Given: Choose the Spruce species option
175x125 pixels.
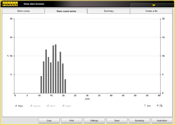Looking at the screenshot, I should point(32,106).
